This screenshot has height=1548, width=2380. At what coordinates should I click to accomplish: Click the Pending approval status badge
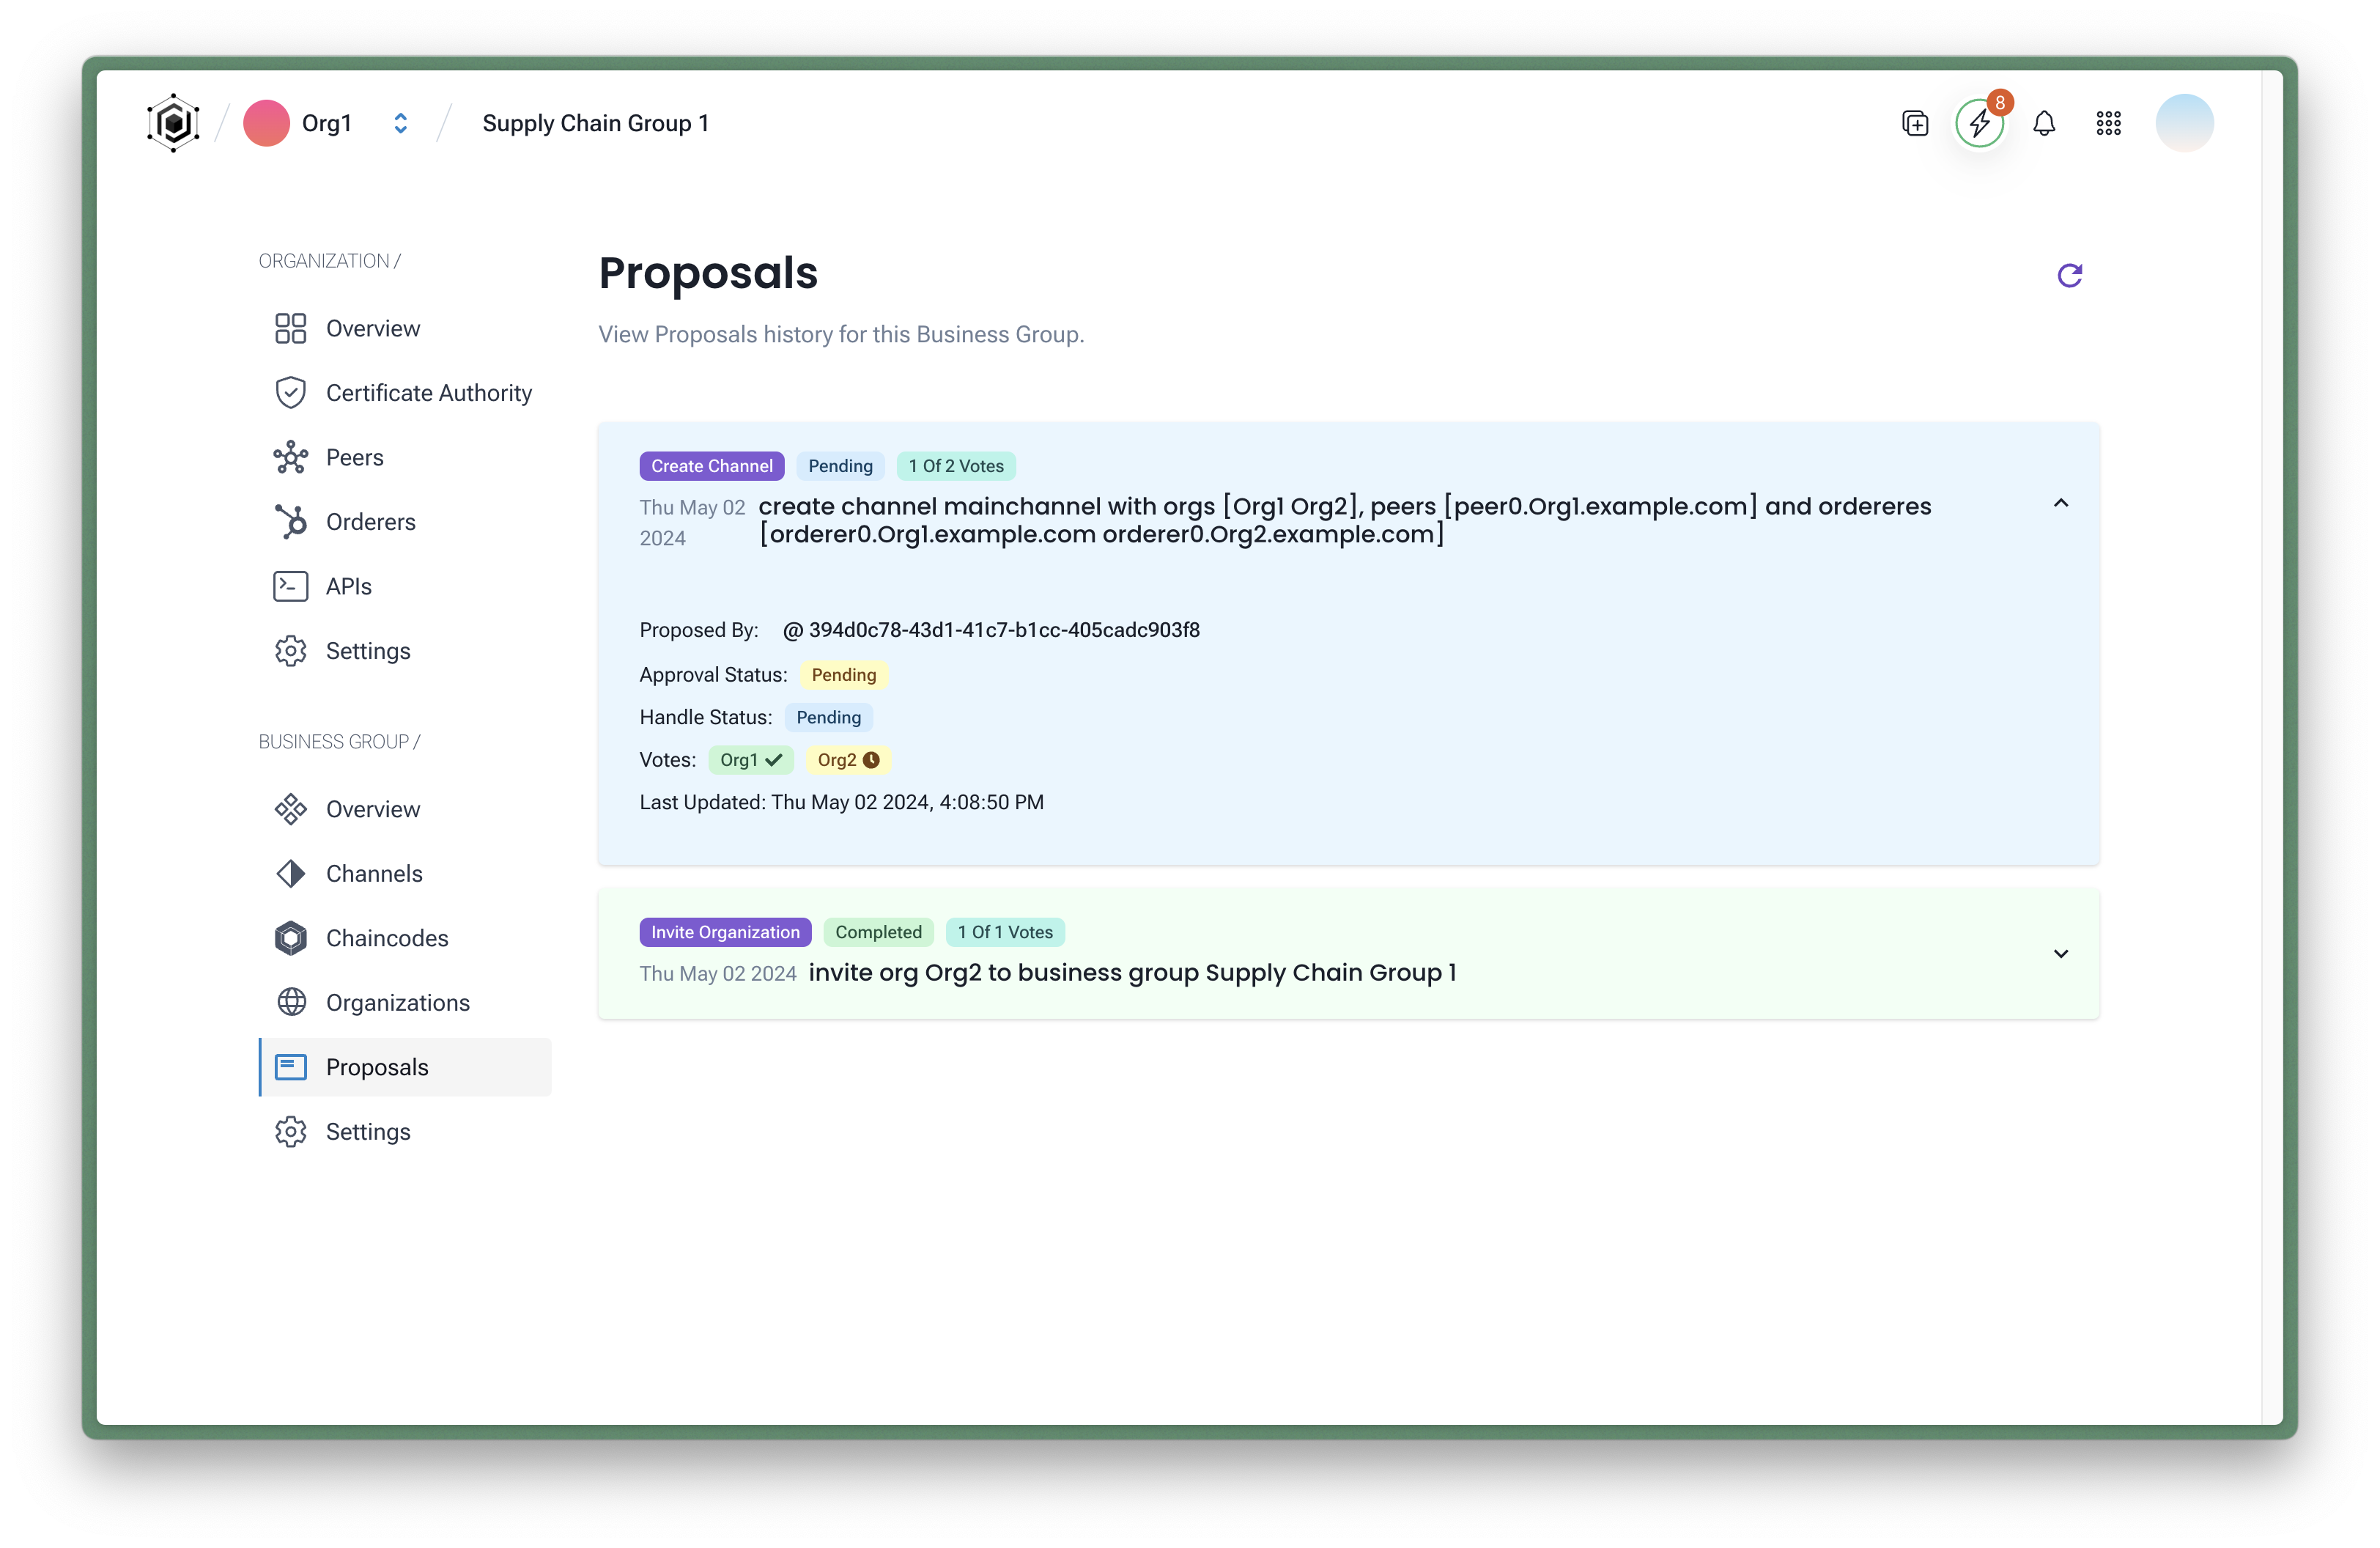[845, 674]
